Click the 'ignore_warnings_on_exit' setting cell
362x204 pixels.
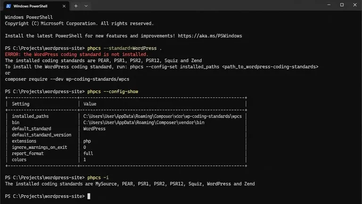click(40, 147)
